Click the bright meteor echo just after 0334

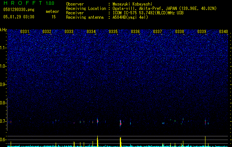97,121
